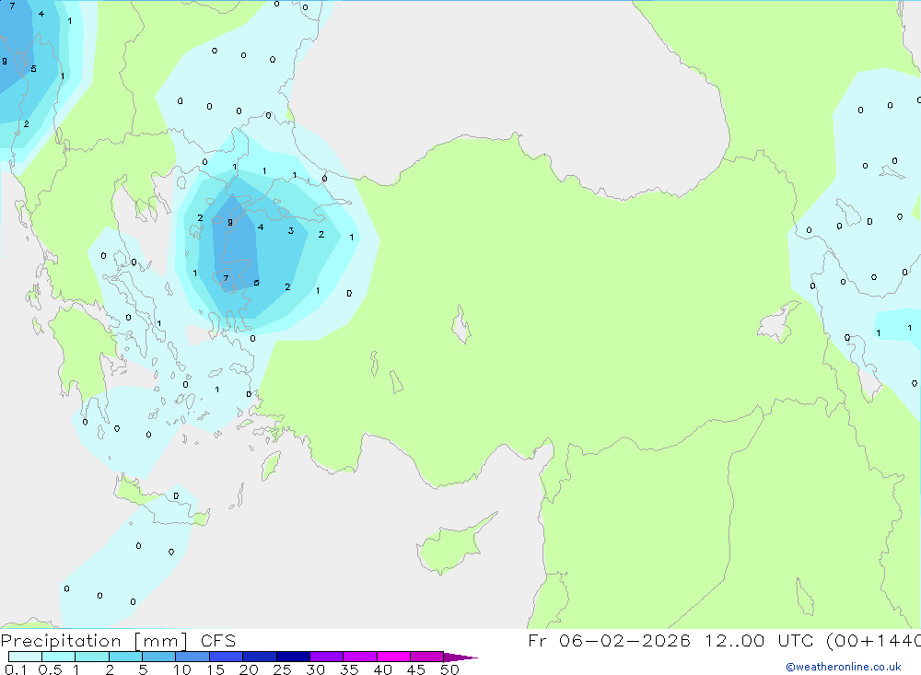The image size is (921, 675).
Task: Click the above-50 mm legend arrow tip
Action: (460, 658)
